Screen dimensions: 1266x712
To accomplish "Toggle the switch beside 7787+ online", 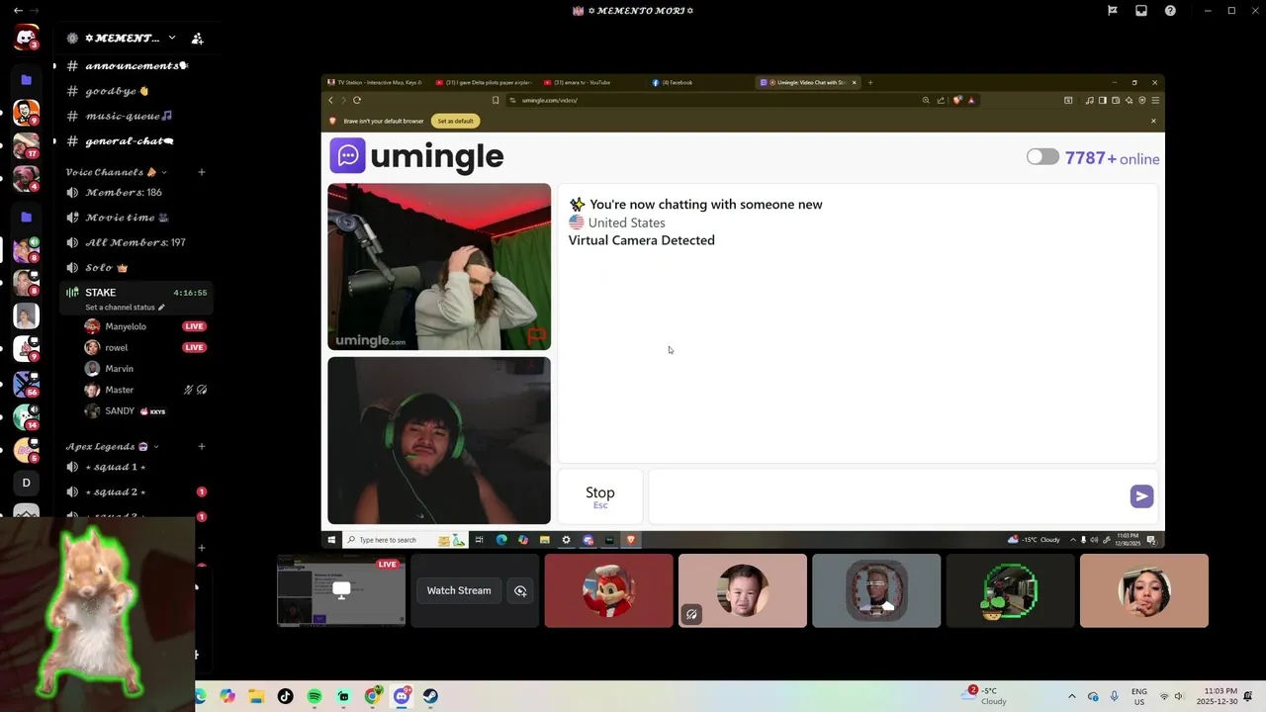I will point(1042,157).
